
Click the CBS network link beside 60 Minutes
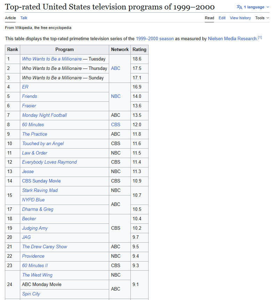(x=116, y=124)
